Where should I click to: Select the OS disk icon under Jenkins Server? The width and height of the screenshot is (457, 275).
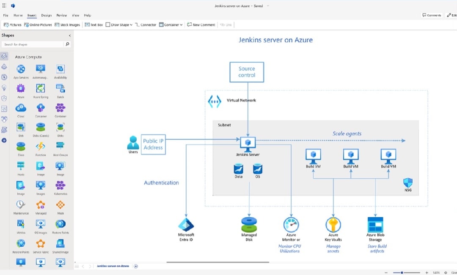pos(258,169)
